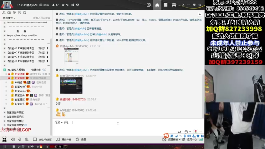Open the gamepad games tab
This screenshot has height=149, width=265.
click(x=174, y=5)
